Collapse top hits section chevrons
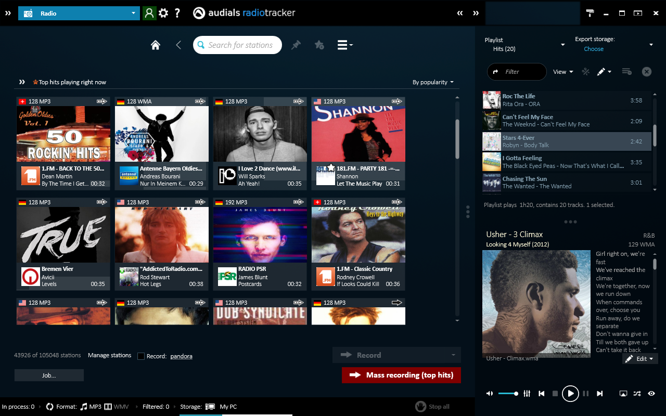 tap(22, 82)
